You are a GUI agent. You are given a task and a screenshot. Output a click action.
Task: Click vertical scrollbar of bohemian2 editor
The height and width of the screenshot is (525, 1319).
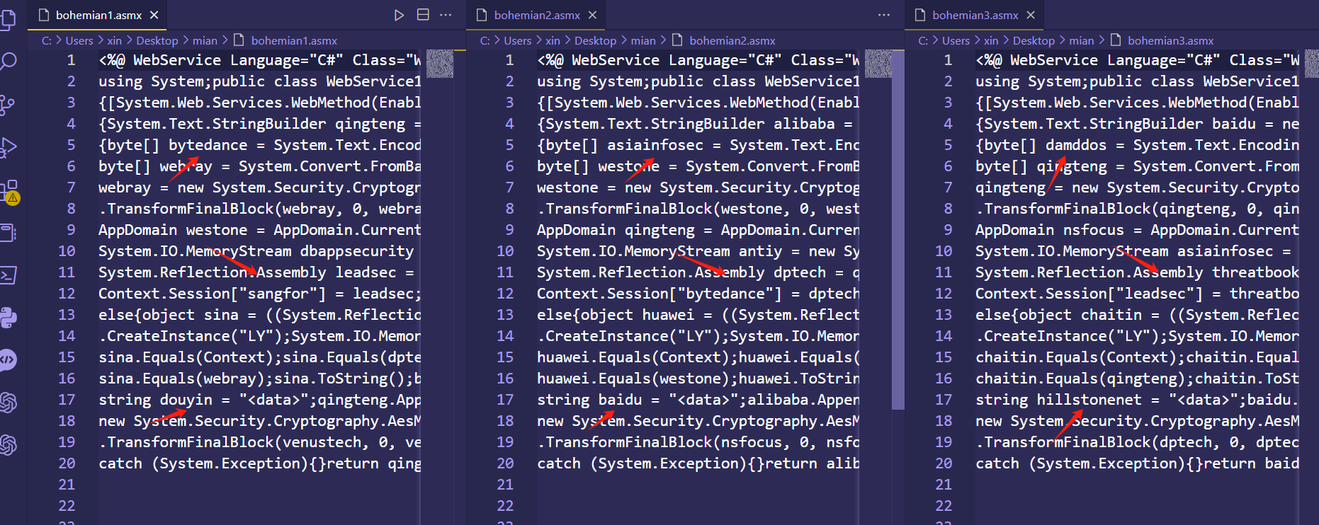(898, 230)
